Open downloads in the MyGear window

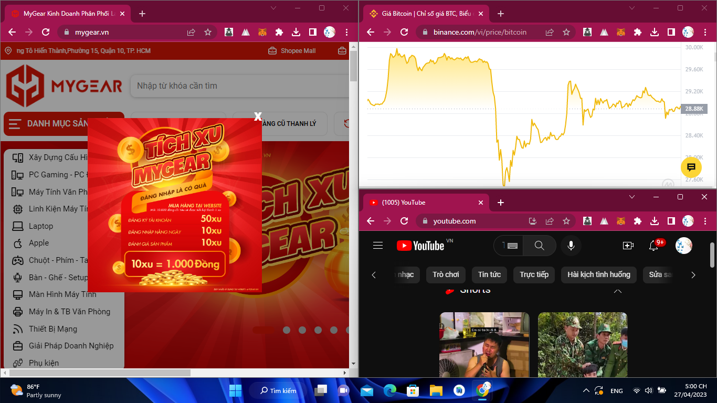pos(296,32)
